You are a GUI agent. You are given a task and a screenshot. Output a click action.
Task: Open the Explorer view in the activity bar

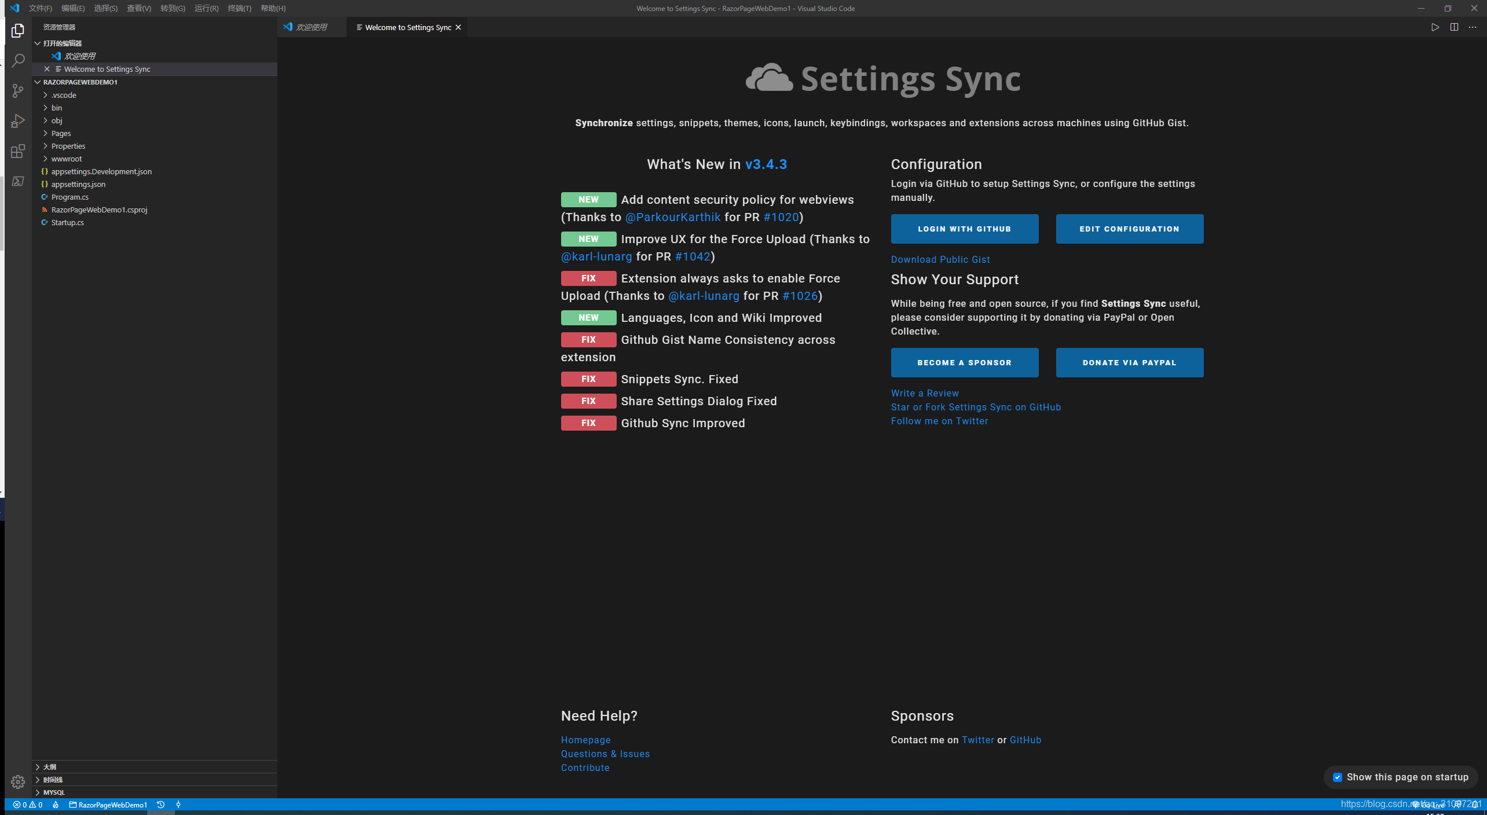(x=18, y=30)
